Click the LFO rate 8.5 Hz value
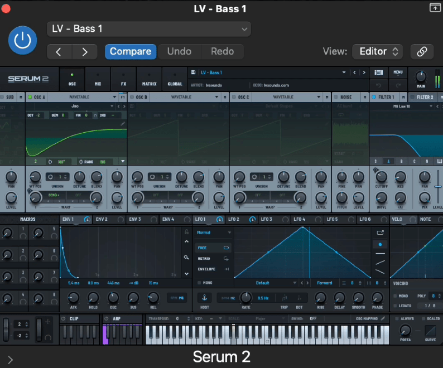The image size is (443, 368). pyautogui.click(x=263, y=298)
